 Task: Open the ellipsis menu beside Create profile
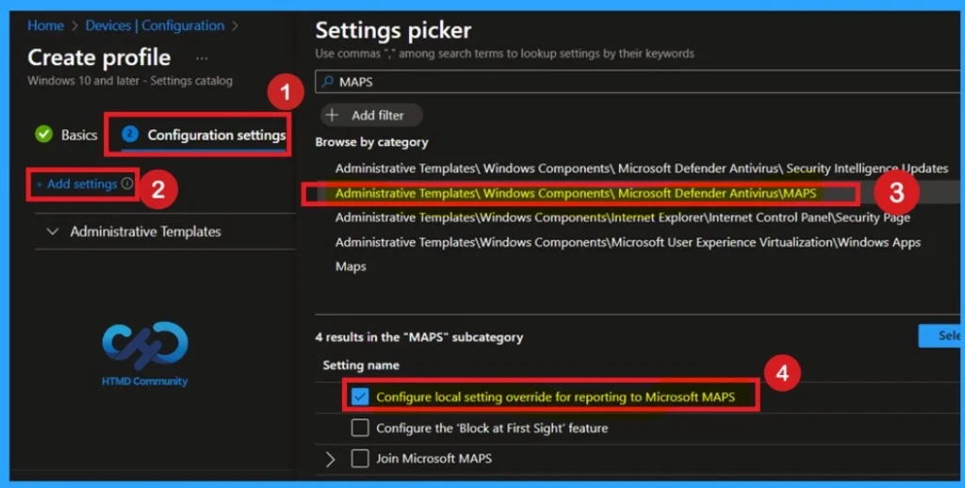point(202,58)
